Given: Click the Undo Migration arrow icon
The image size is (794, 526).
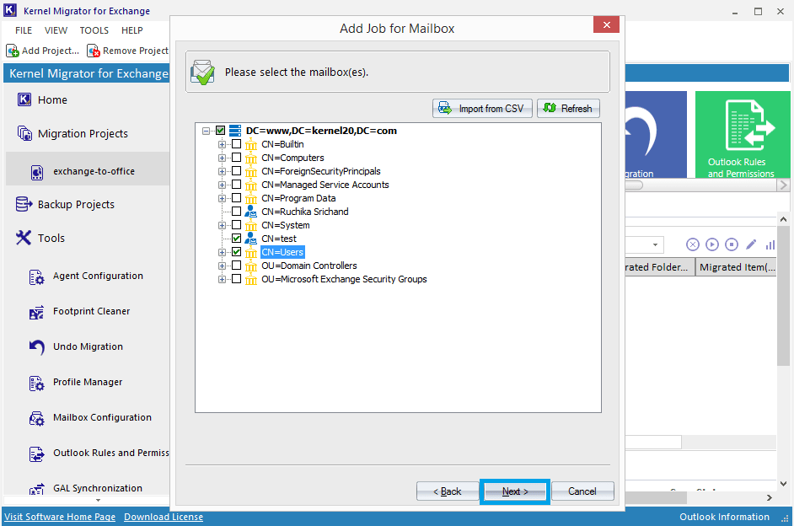Looking at the screenshot, I should [36, 348].
